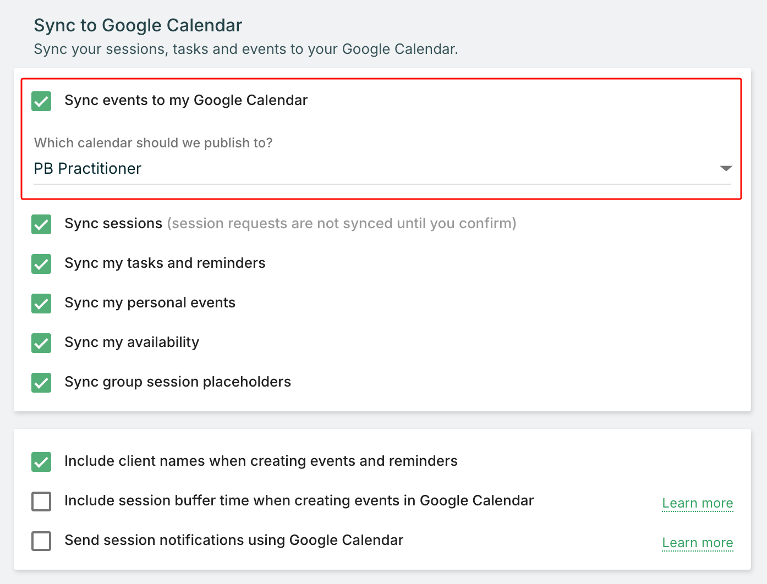This screenshot has height=584, width=767.
Task: Click the 'Which calendar should we publish to?' label
Action: click(154, 143)
